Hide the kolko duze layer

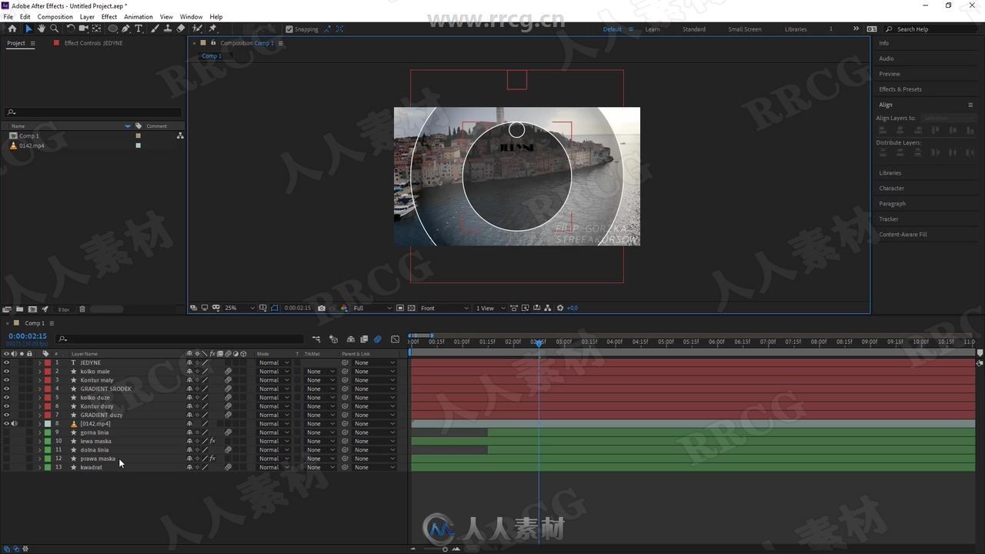pos(6,397)
